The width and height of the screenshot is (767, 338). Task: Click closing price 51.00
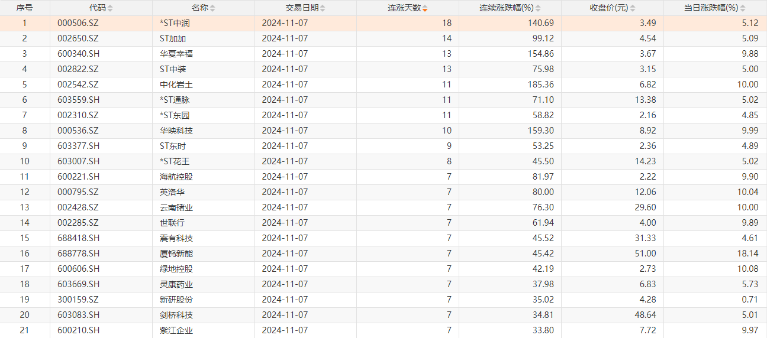pos(646,253)
